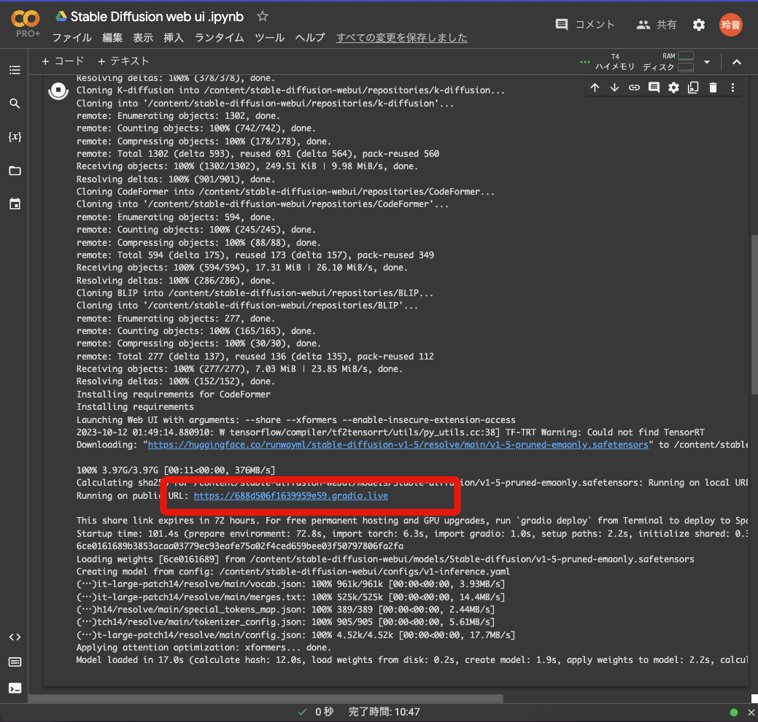Screen dimensions: 758x722
Task: Click the T4 ハイメモリ runtime label
Action: [615, 62]
